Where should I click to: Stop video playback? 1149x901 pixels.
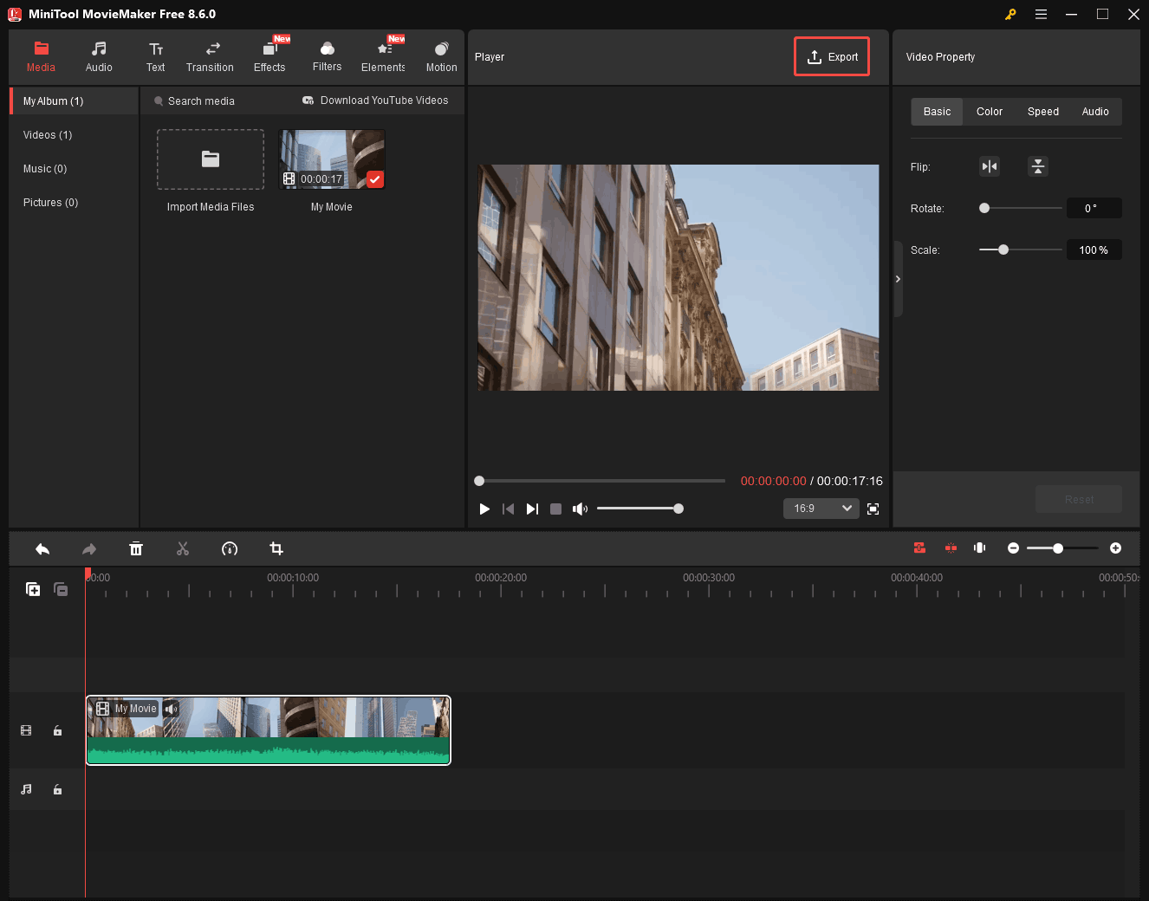pos(556,509)
